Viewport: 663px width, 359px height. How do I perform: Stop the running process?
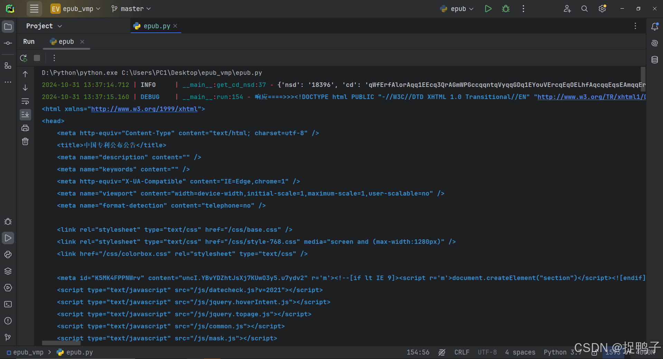click(37, 58)
